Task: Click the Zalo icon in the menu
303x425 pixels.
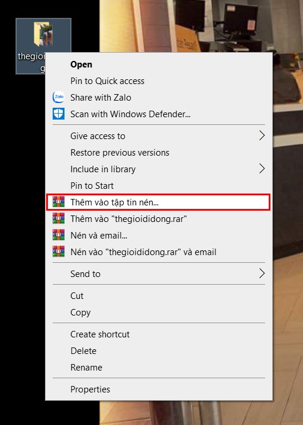Action: pyautogui.click(x=58, y=97)
